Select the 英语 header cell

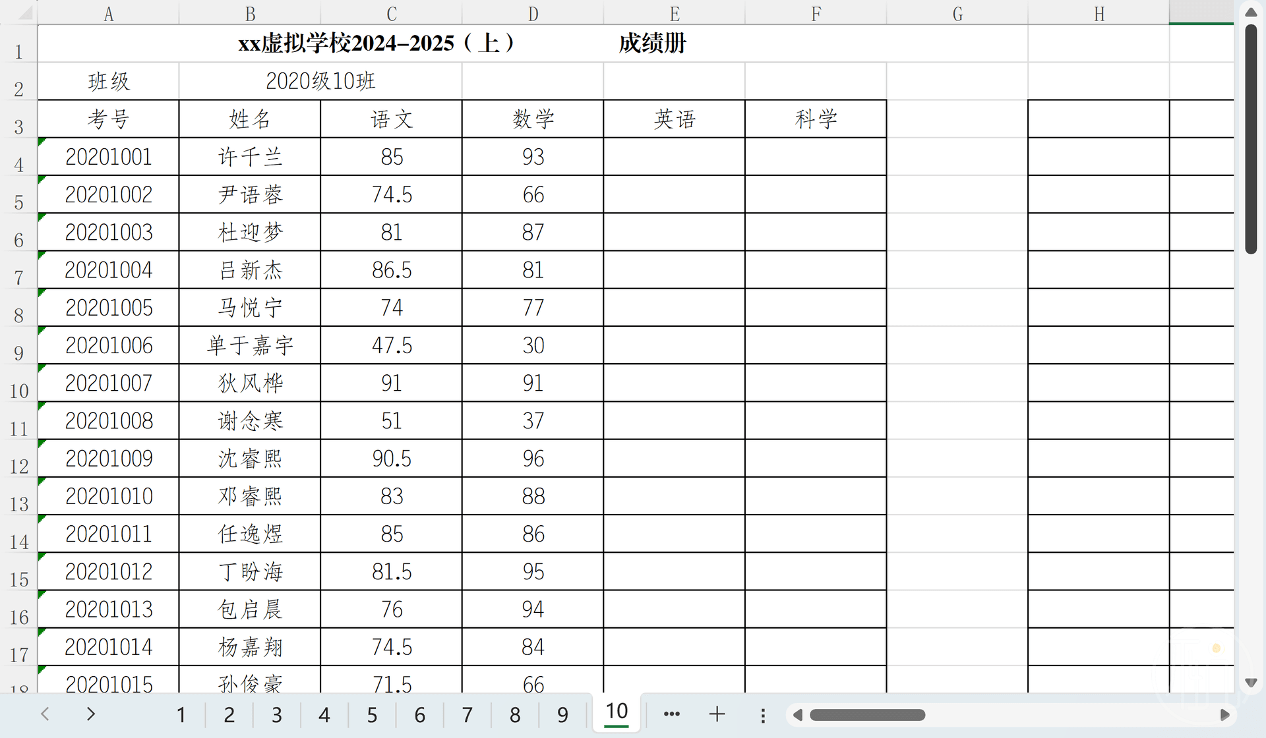(674, 119)
